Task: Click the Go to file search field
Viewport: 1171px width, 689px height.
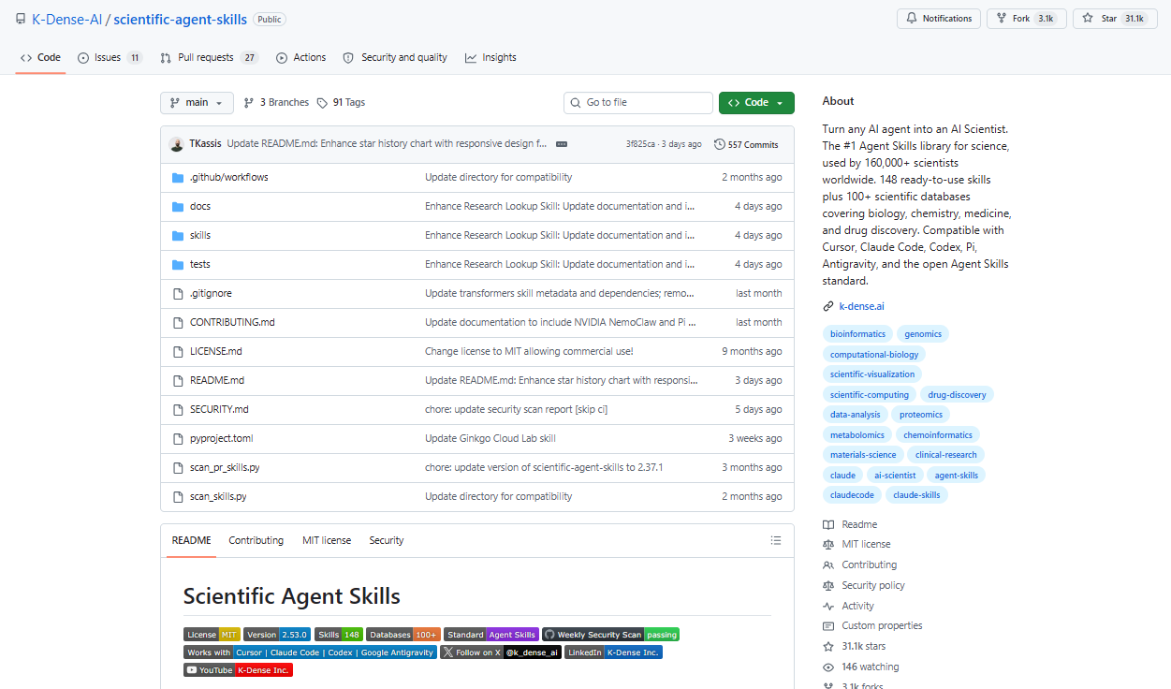Action: 638,103
